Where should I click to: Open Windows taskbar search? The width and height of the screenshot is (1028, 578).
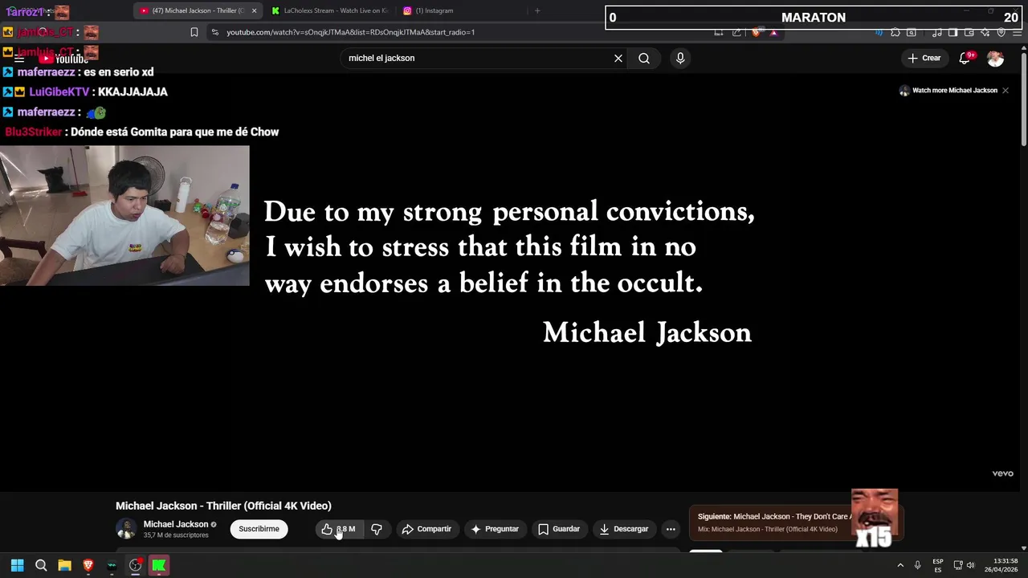(x=41, y=565)
